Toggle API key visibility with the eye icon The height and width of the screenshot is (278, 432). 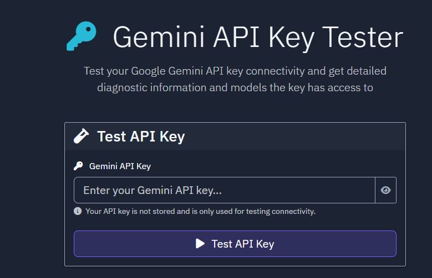pos(386,190)
